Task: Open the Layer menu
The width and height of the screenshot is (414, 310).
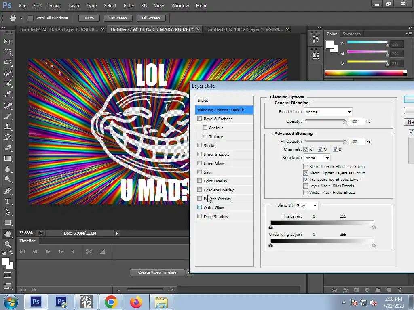Action: tap(74, 6)
